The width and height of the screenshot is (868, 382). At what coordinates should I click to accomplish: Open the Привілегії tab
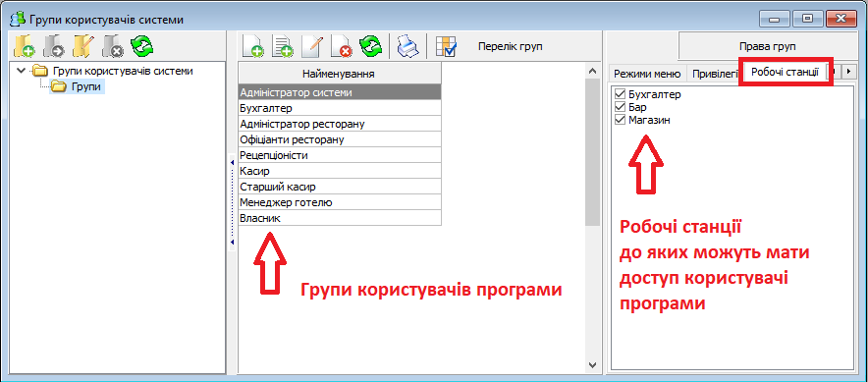click(716, 73)
